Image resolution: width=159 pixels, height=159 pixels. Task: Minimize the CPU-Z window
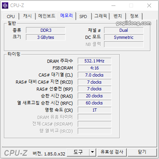point(113,5)
